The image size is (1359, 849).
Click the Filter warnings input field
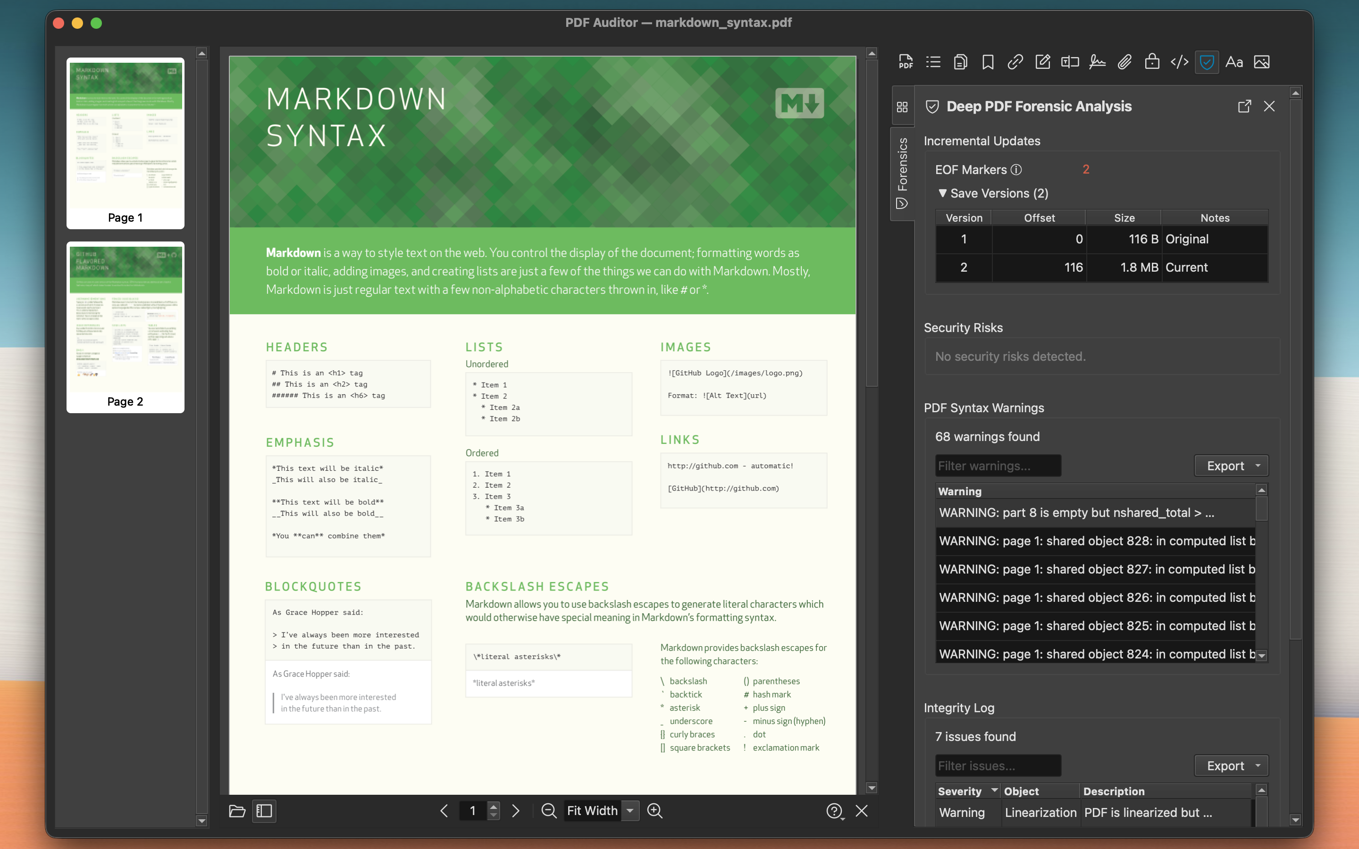[x=998, y=466]
